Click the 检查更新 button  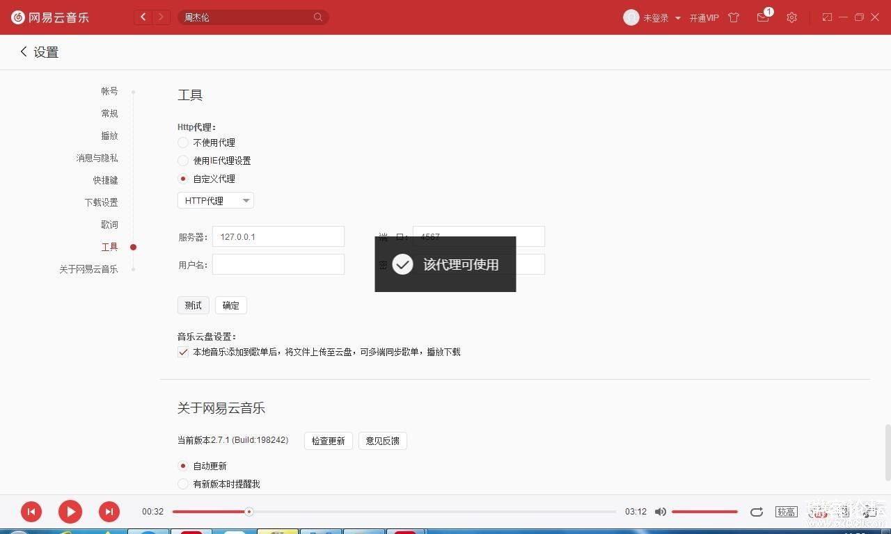pyautogui.click(x=329, y=441)
